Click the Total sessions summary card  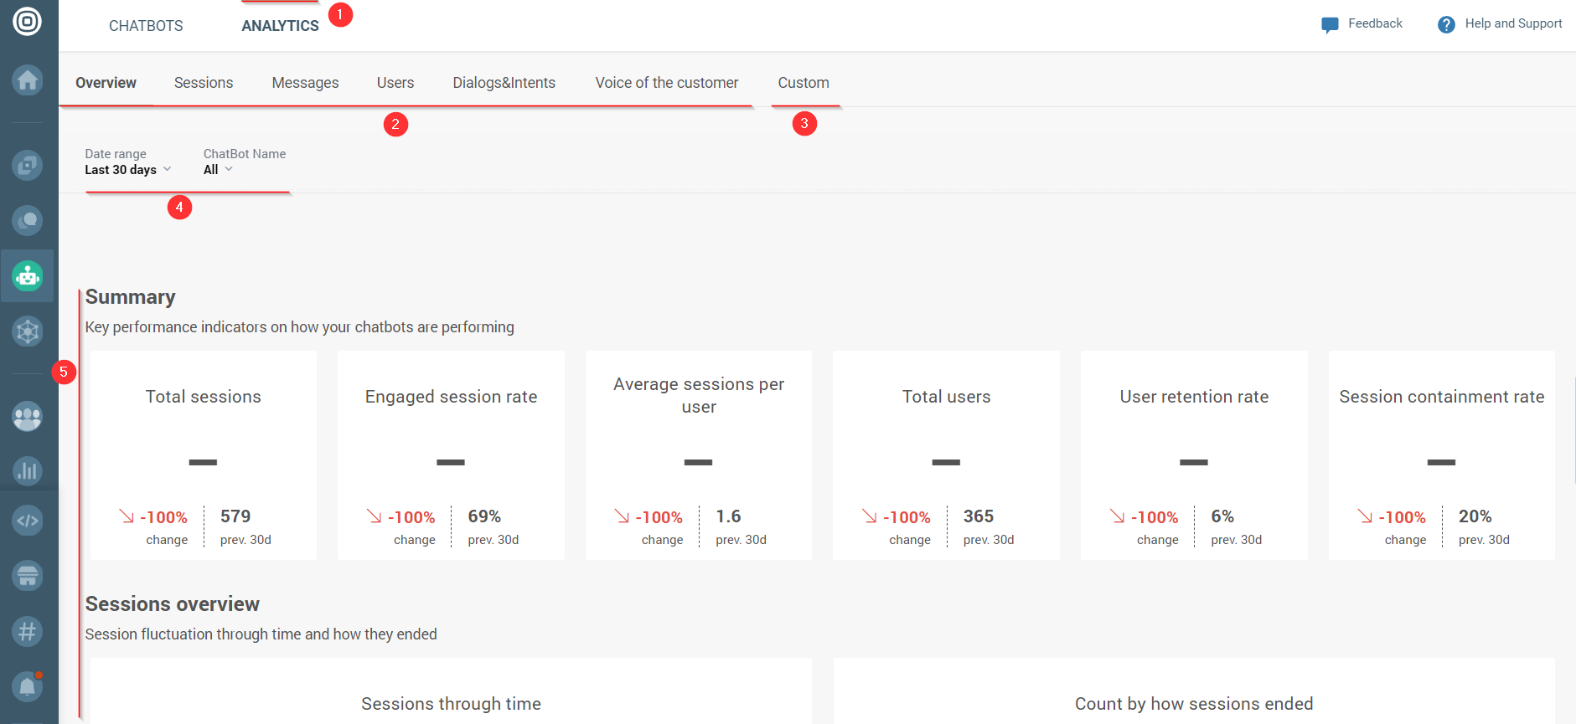point(204,454)
